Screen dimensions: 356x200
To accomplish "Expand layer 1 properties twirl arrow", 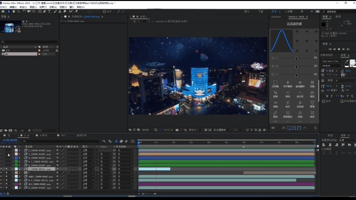I will [x=13, y=150].
